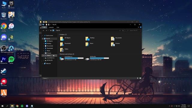Launch Genshin Impact desktop shortcut

(x=11, y=16)
